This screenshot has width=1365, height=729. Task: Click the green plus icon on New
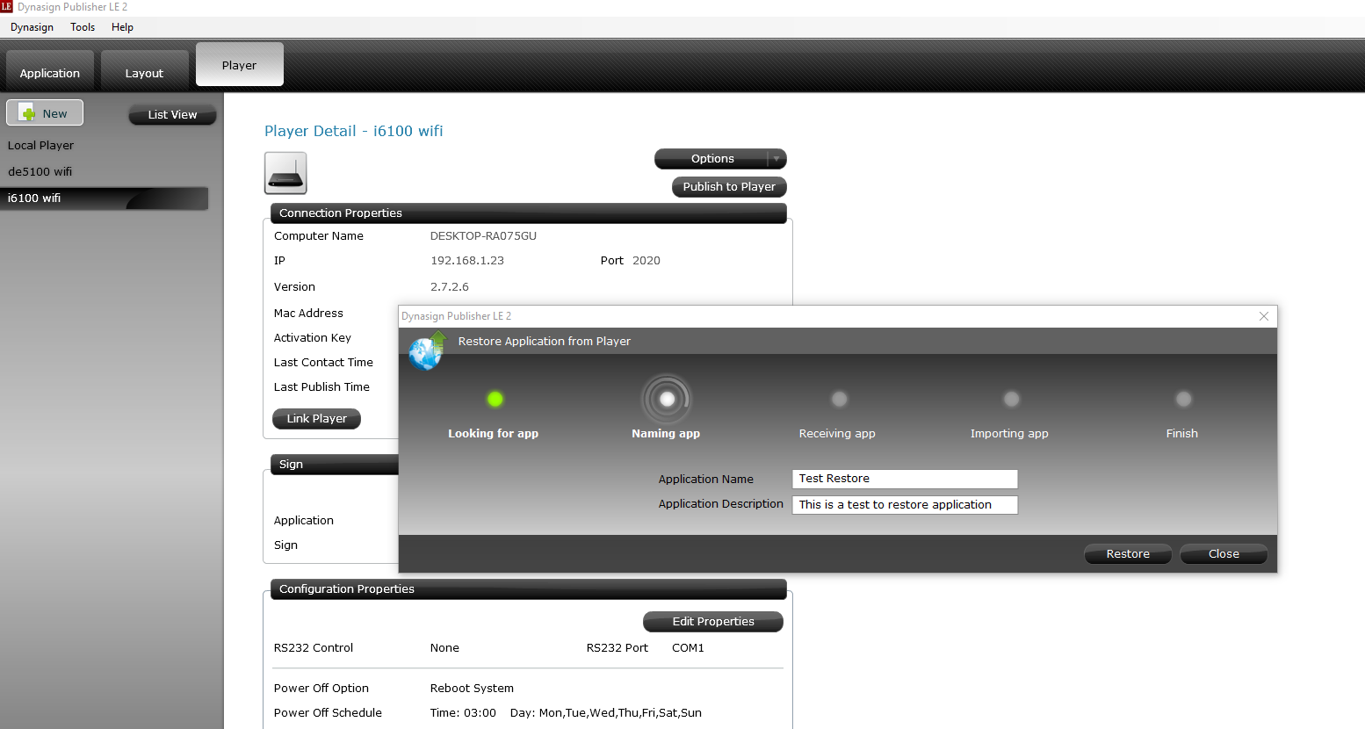28,113
